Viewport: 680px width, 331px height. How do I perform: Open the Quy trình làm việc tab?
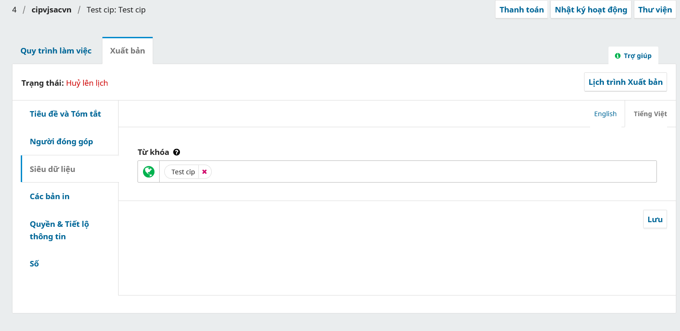pyautogui.click(x=56, y=51)
